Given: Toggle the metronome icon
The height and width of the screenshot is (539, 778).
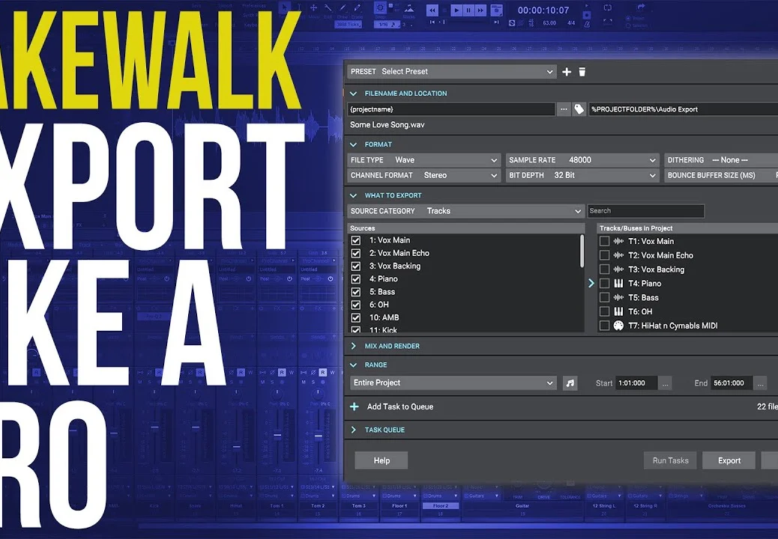Looking at the screenshot, I should pyautogui.click(x=587, y=23).
